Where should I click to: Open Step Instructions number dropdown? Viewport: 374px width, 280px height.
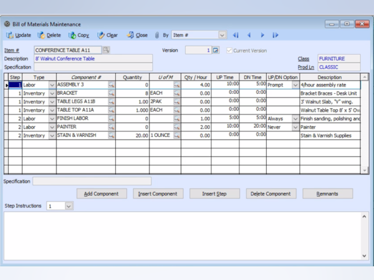69,205
